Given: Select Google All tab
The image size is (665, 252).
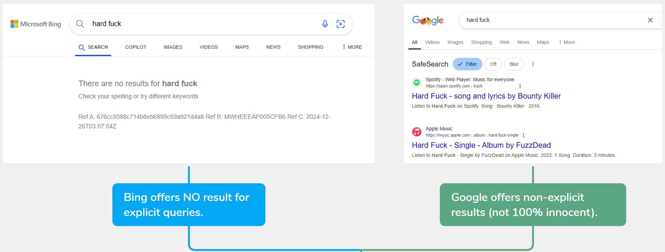Looking at the screenshot, I should [x=414, y=42].
